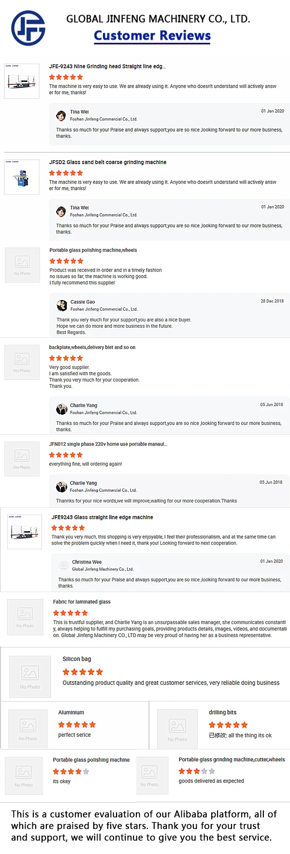Click the No Photo placeholder beside drilling bits
The height and width of the screenshot is (854, 290).
[x=177, y=729]
